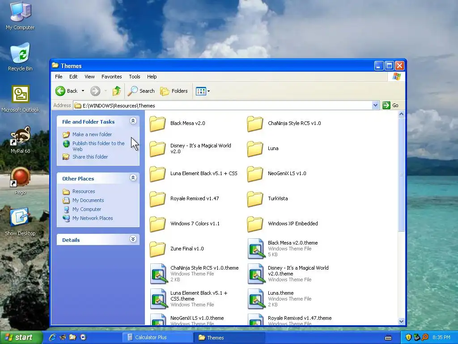Go to Resources in Other Places

pyautogui.click(x=84, y=191)
